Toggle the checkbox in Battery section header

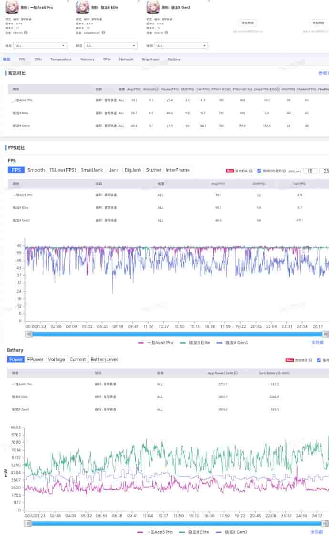click(x=319, y=360)
